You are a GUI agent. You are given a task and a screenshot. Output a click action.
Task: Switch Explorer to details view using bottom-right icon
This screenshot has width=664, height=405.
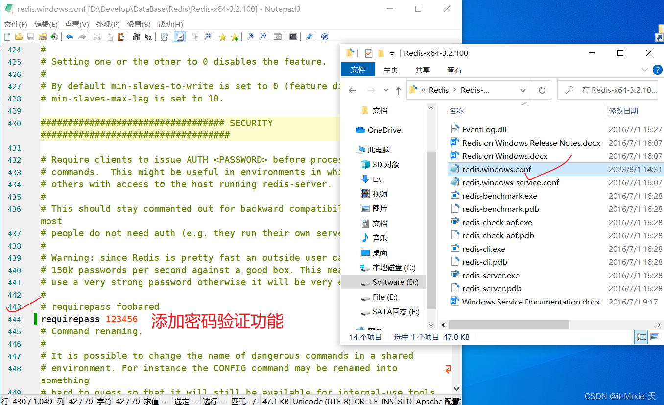[x=641, y=337]
